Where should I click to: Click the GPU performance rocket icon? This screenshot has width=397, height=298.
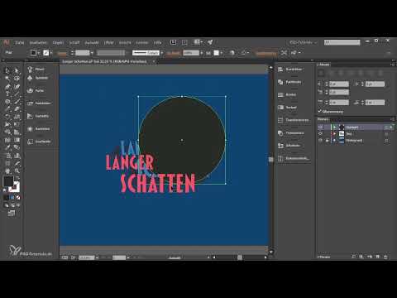pos(210,42)
